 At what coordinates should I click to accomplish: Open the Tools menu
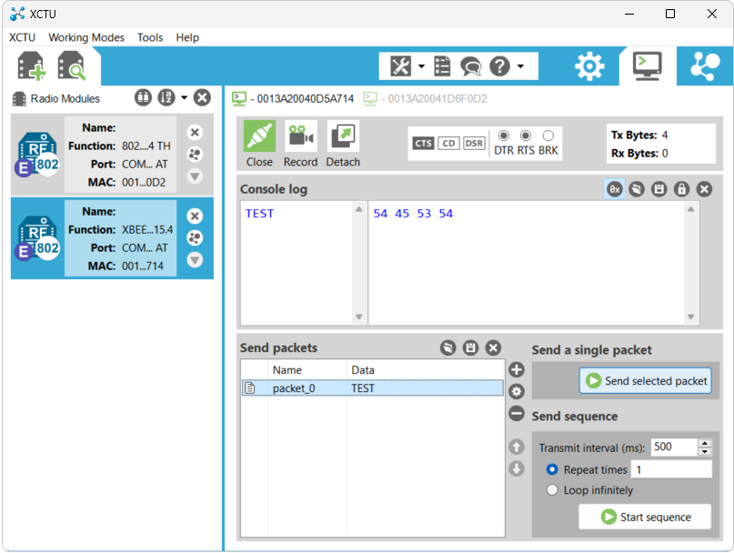(150, 37)
